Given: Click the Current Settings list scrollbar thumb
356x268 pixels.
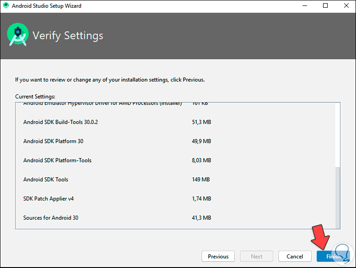Looking at the screenshot, I should (338, 196).
